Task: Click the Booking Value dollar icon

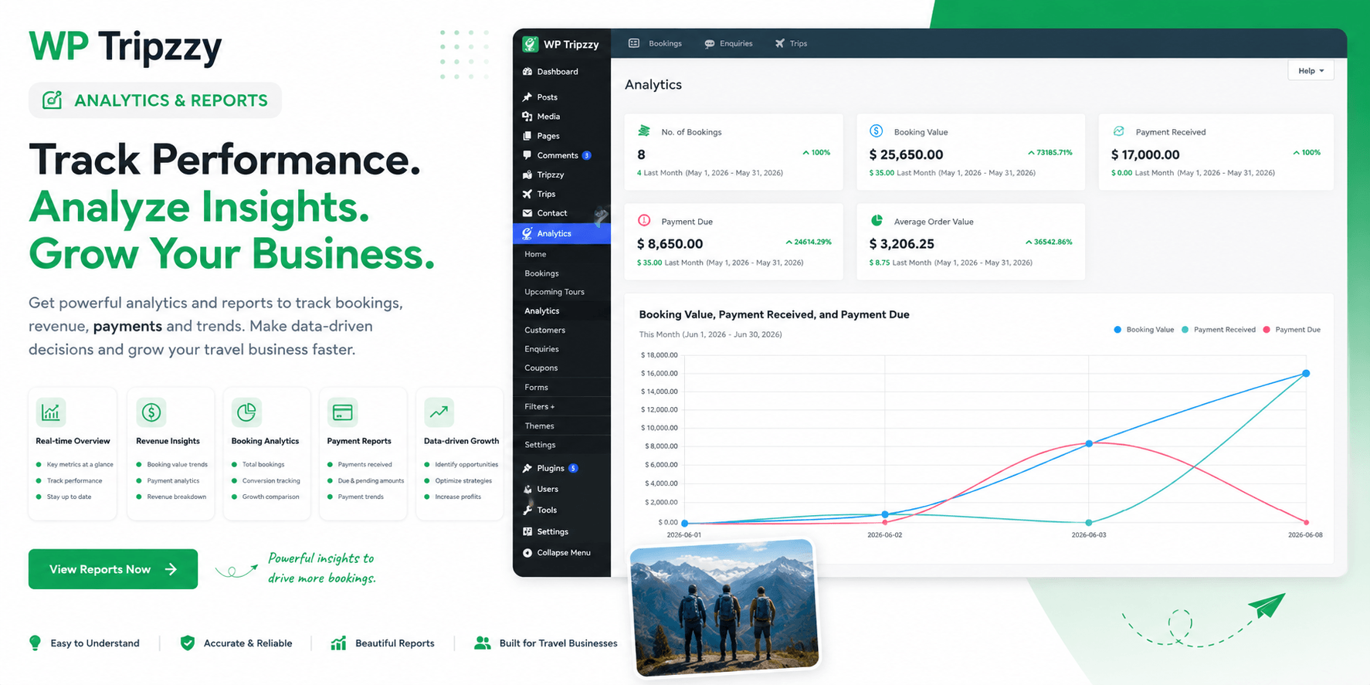Action: click(877, 131)
